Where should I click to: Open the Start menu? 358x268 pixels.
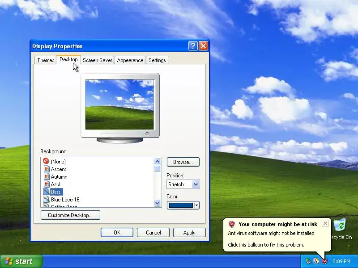21,261
